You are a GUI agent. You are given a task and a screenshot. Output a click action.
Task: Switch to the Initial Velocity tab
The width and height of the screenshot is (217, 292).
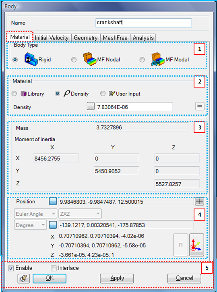point(52,38)
